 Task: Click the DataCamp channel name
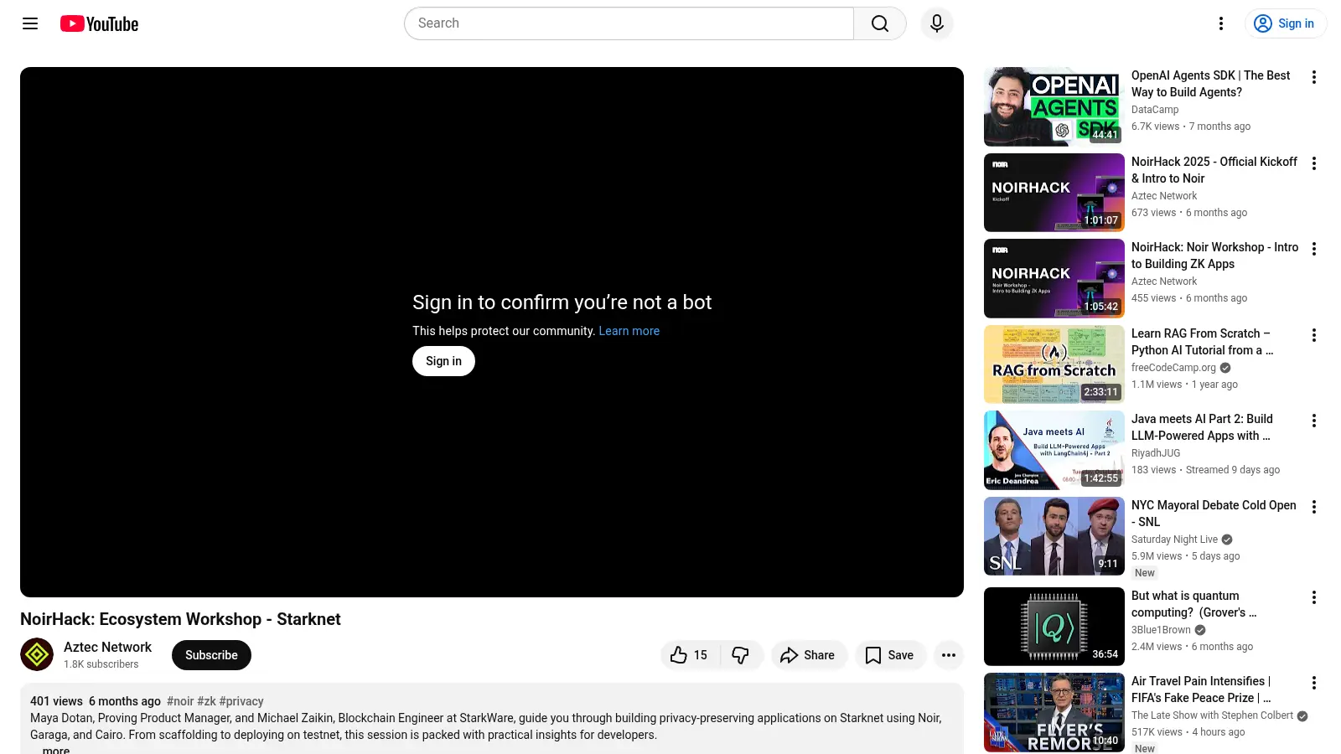[x=1155, y=110]
